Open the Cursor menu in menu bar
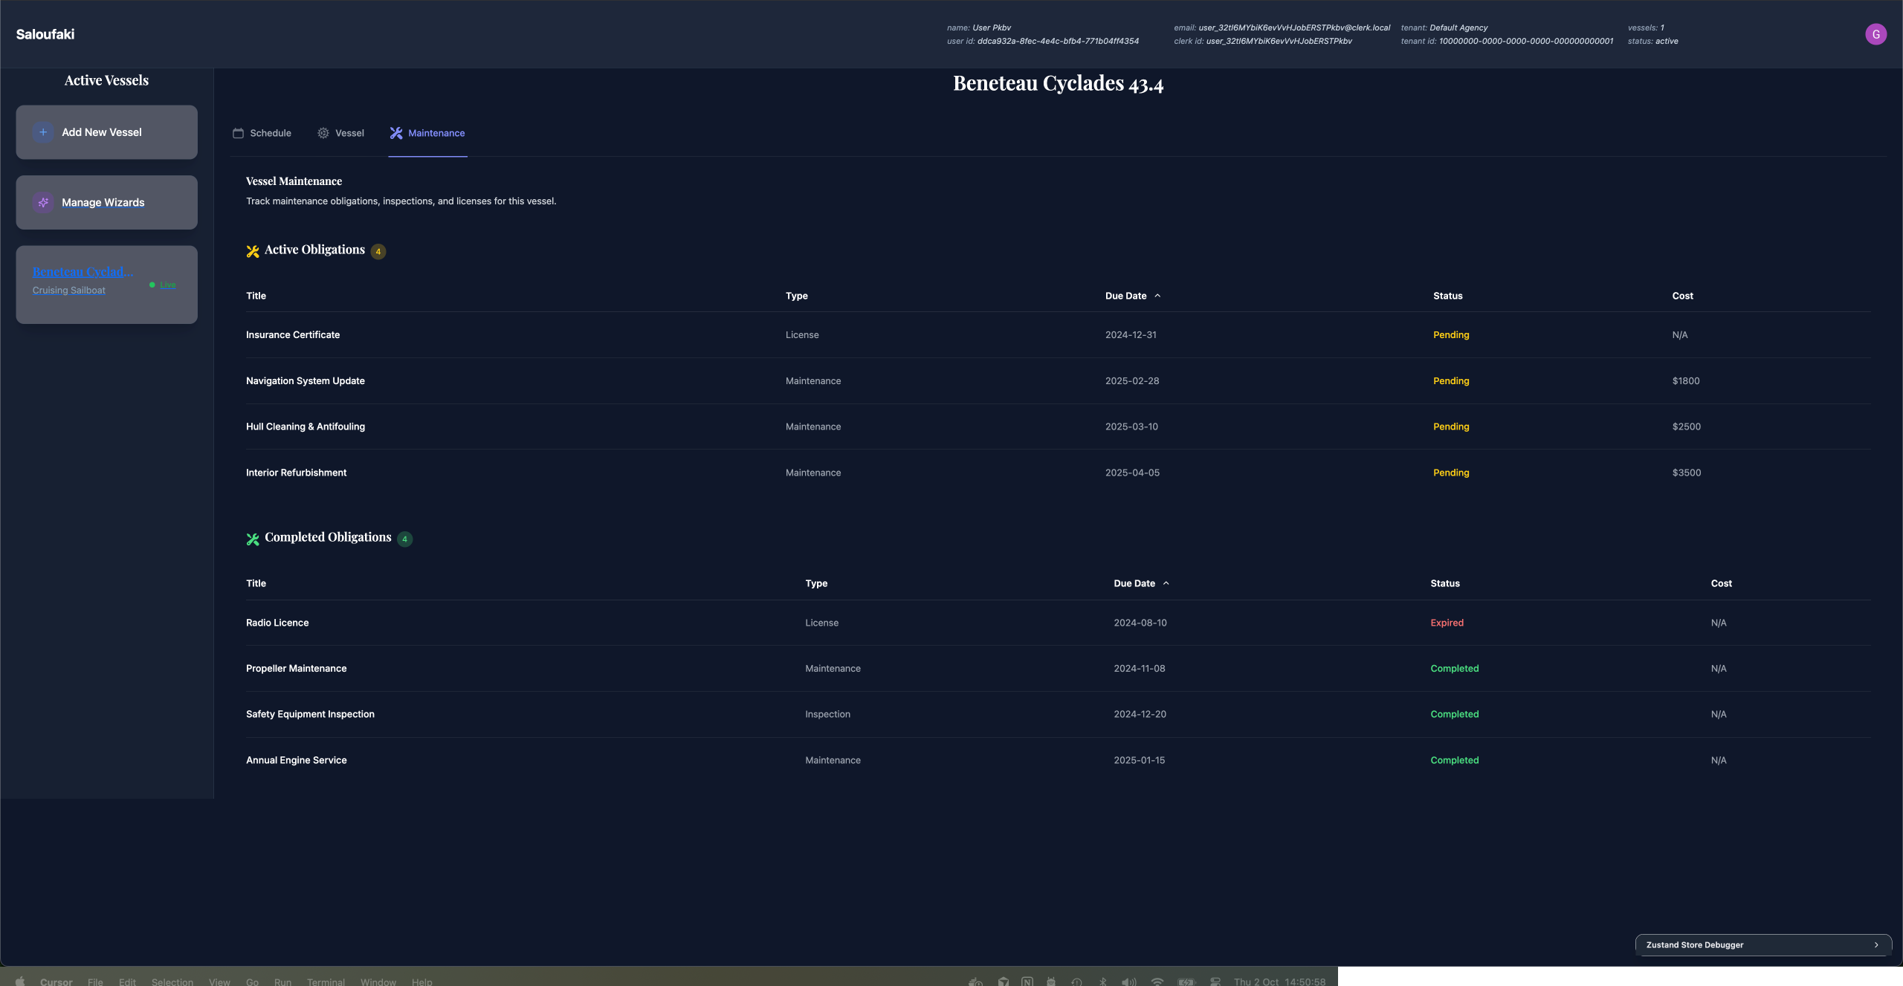 tap(56, 982)
